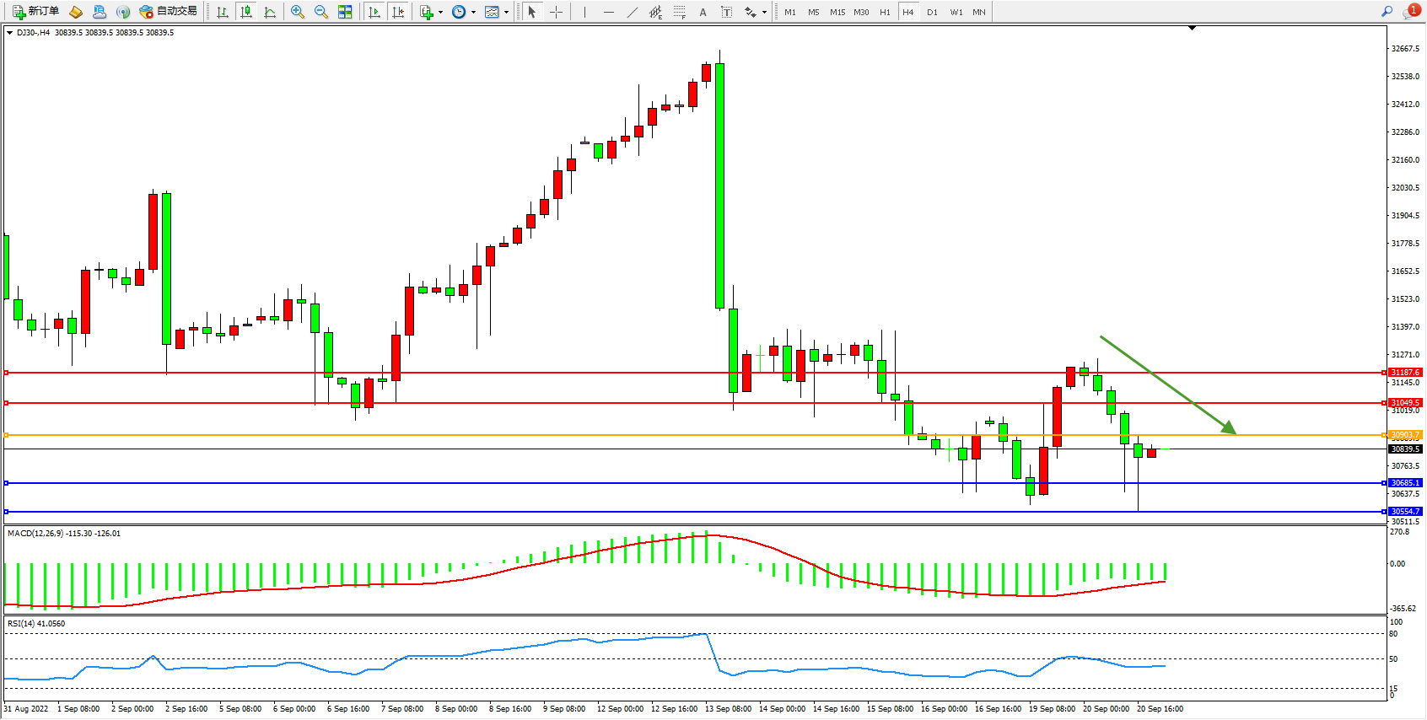Toggle chart auto scroll
Screen dimensions: 1427x720
(374, 12)
